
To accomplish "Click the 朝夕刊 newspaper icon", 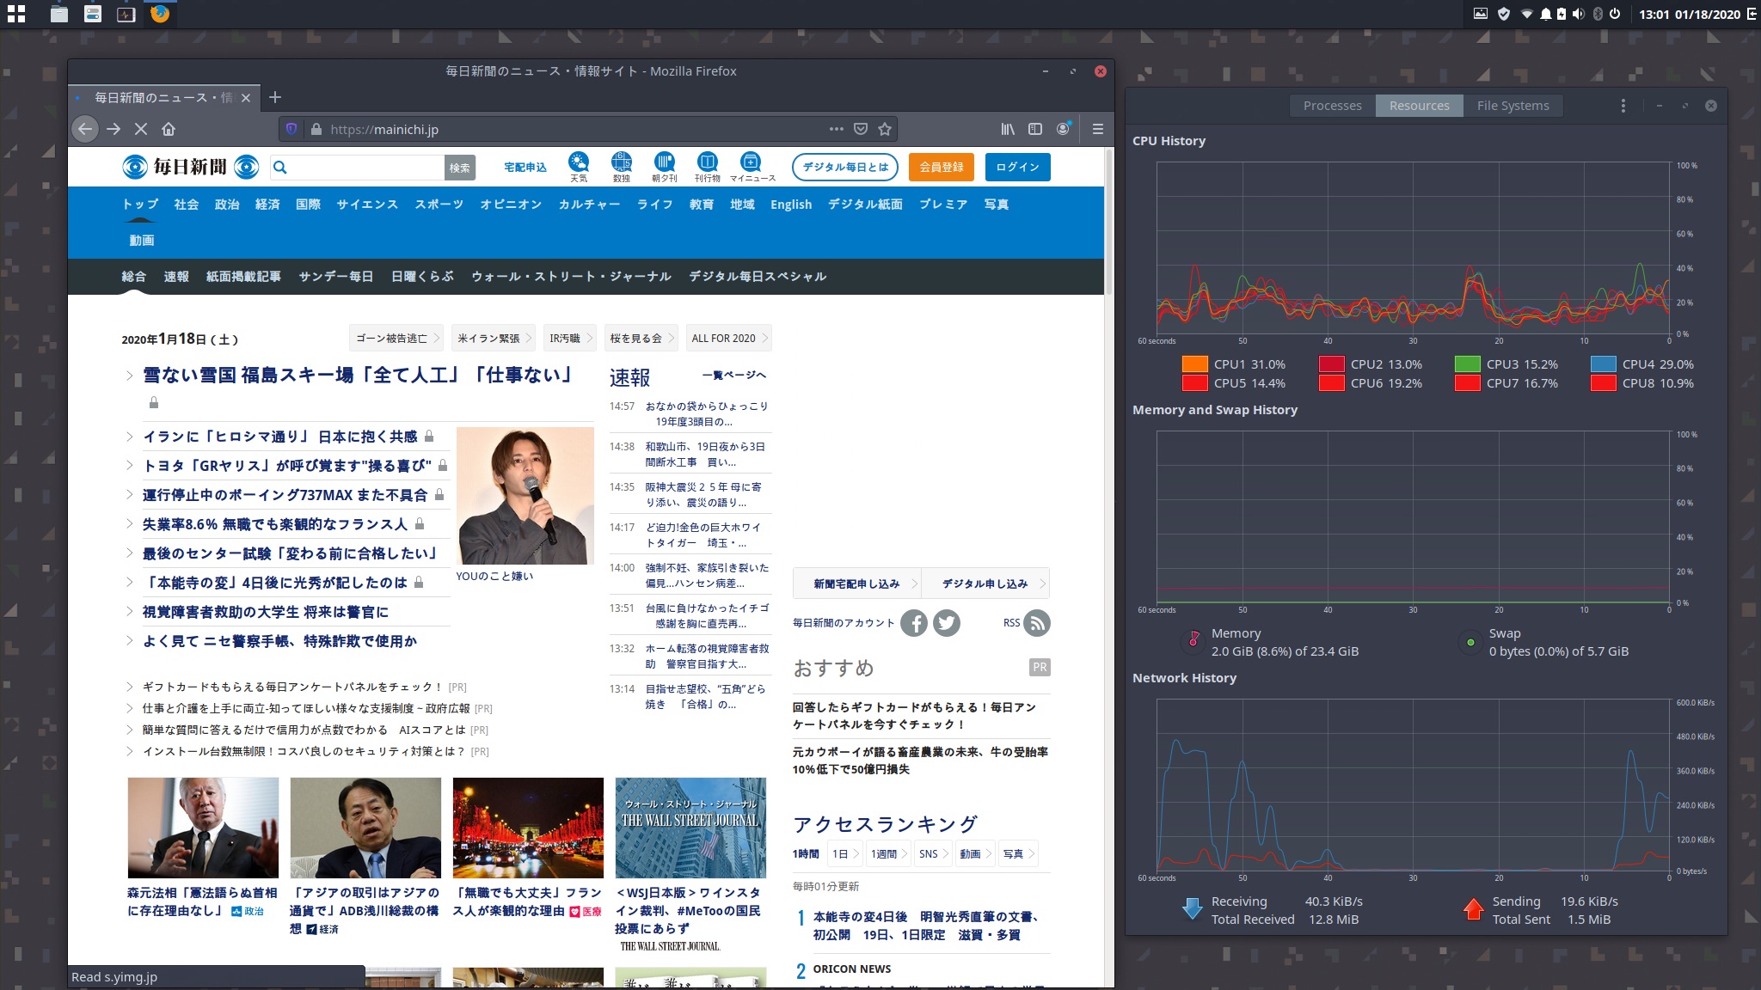I will pyautogui.click(x=664, y=166).
